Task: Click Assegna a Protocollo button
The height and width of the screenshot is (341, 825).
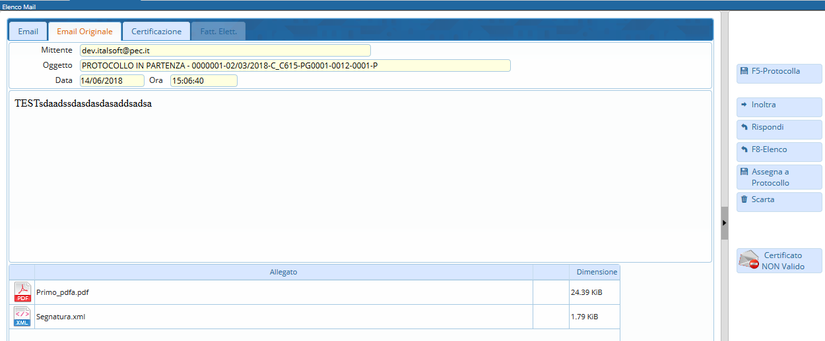Action: [x=779, y=177]
